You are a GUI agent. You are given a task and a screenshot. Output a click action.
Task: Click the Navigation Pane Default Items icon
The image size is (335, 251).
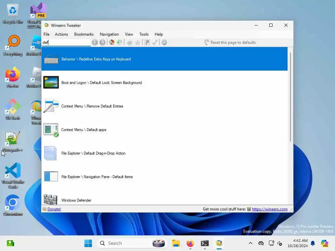pos(51,176)
